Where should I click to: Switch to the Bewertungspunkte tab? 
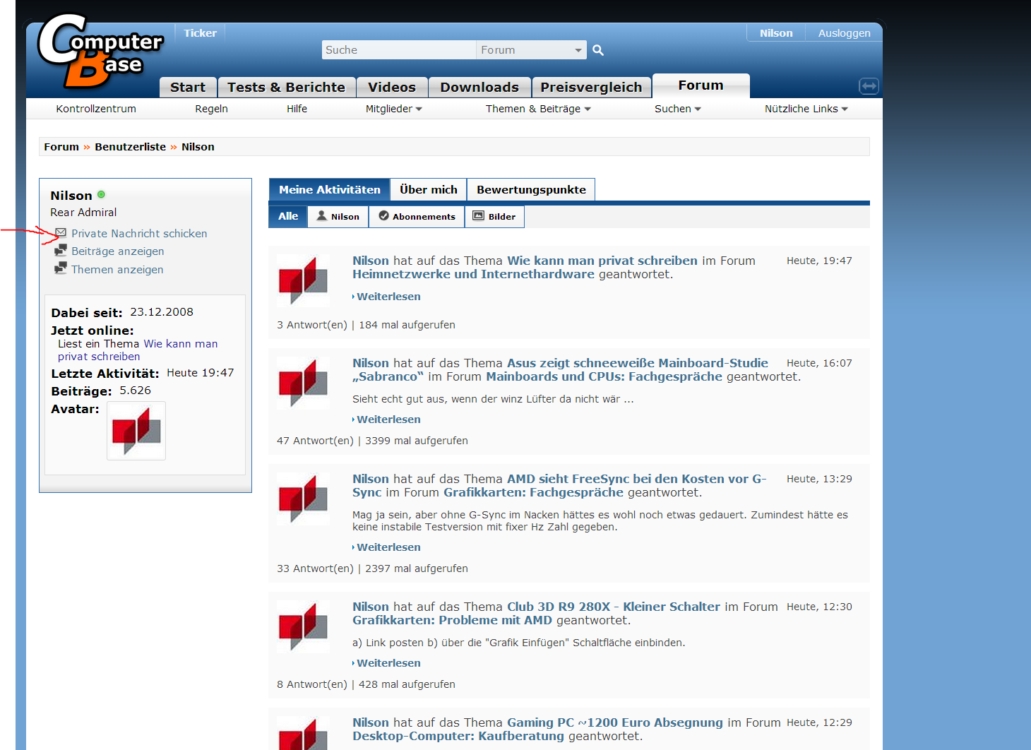(531, 189)
